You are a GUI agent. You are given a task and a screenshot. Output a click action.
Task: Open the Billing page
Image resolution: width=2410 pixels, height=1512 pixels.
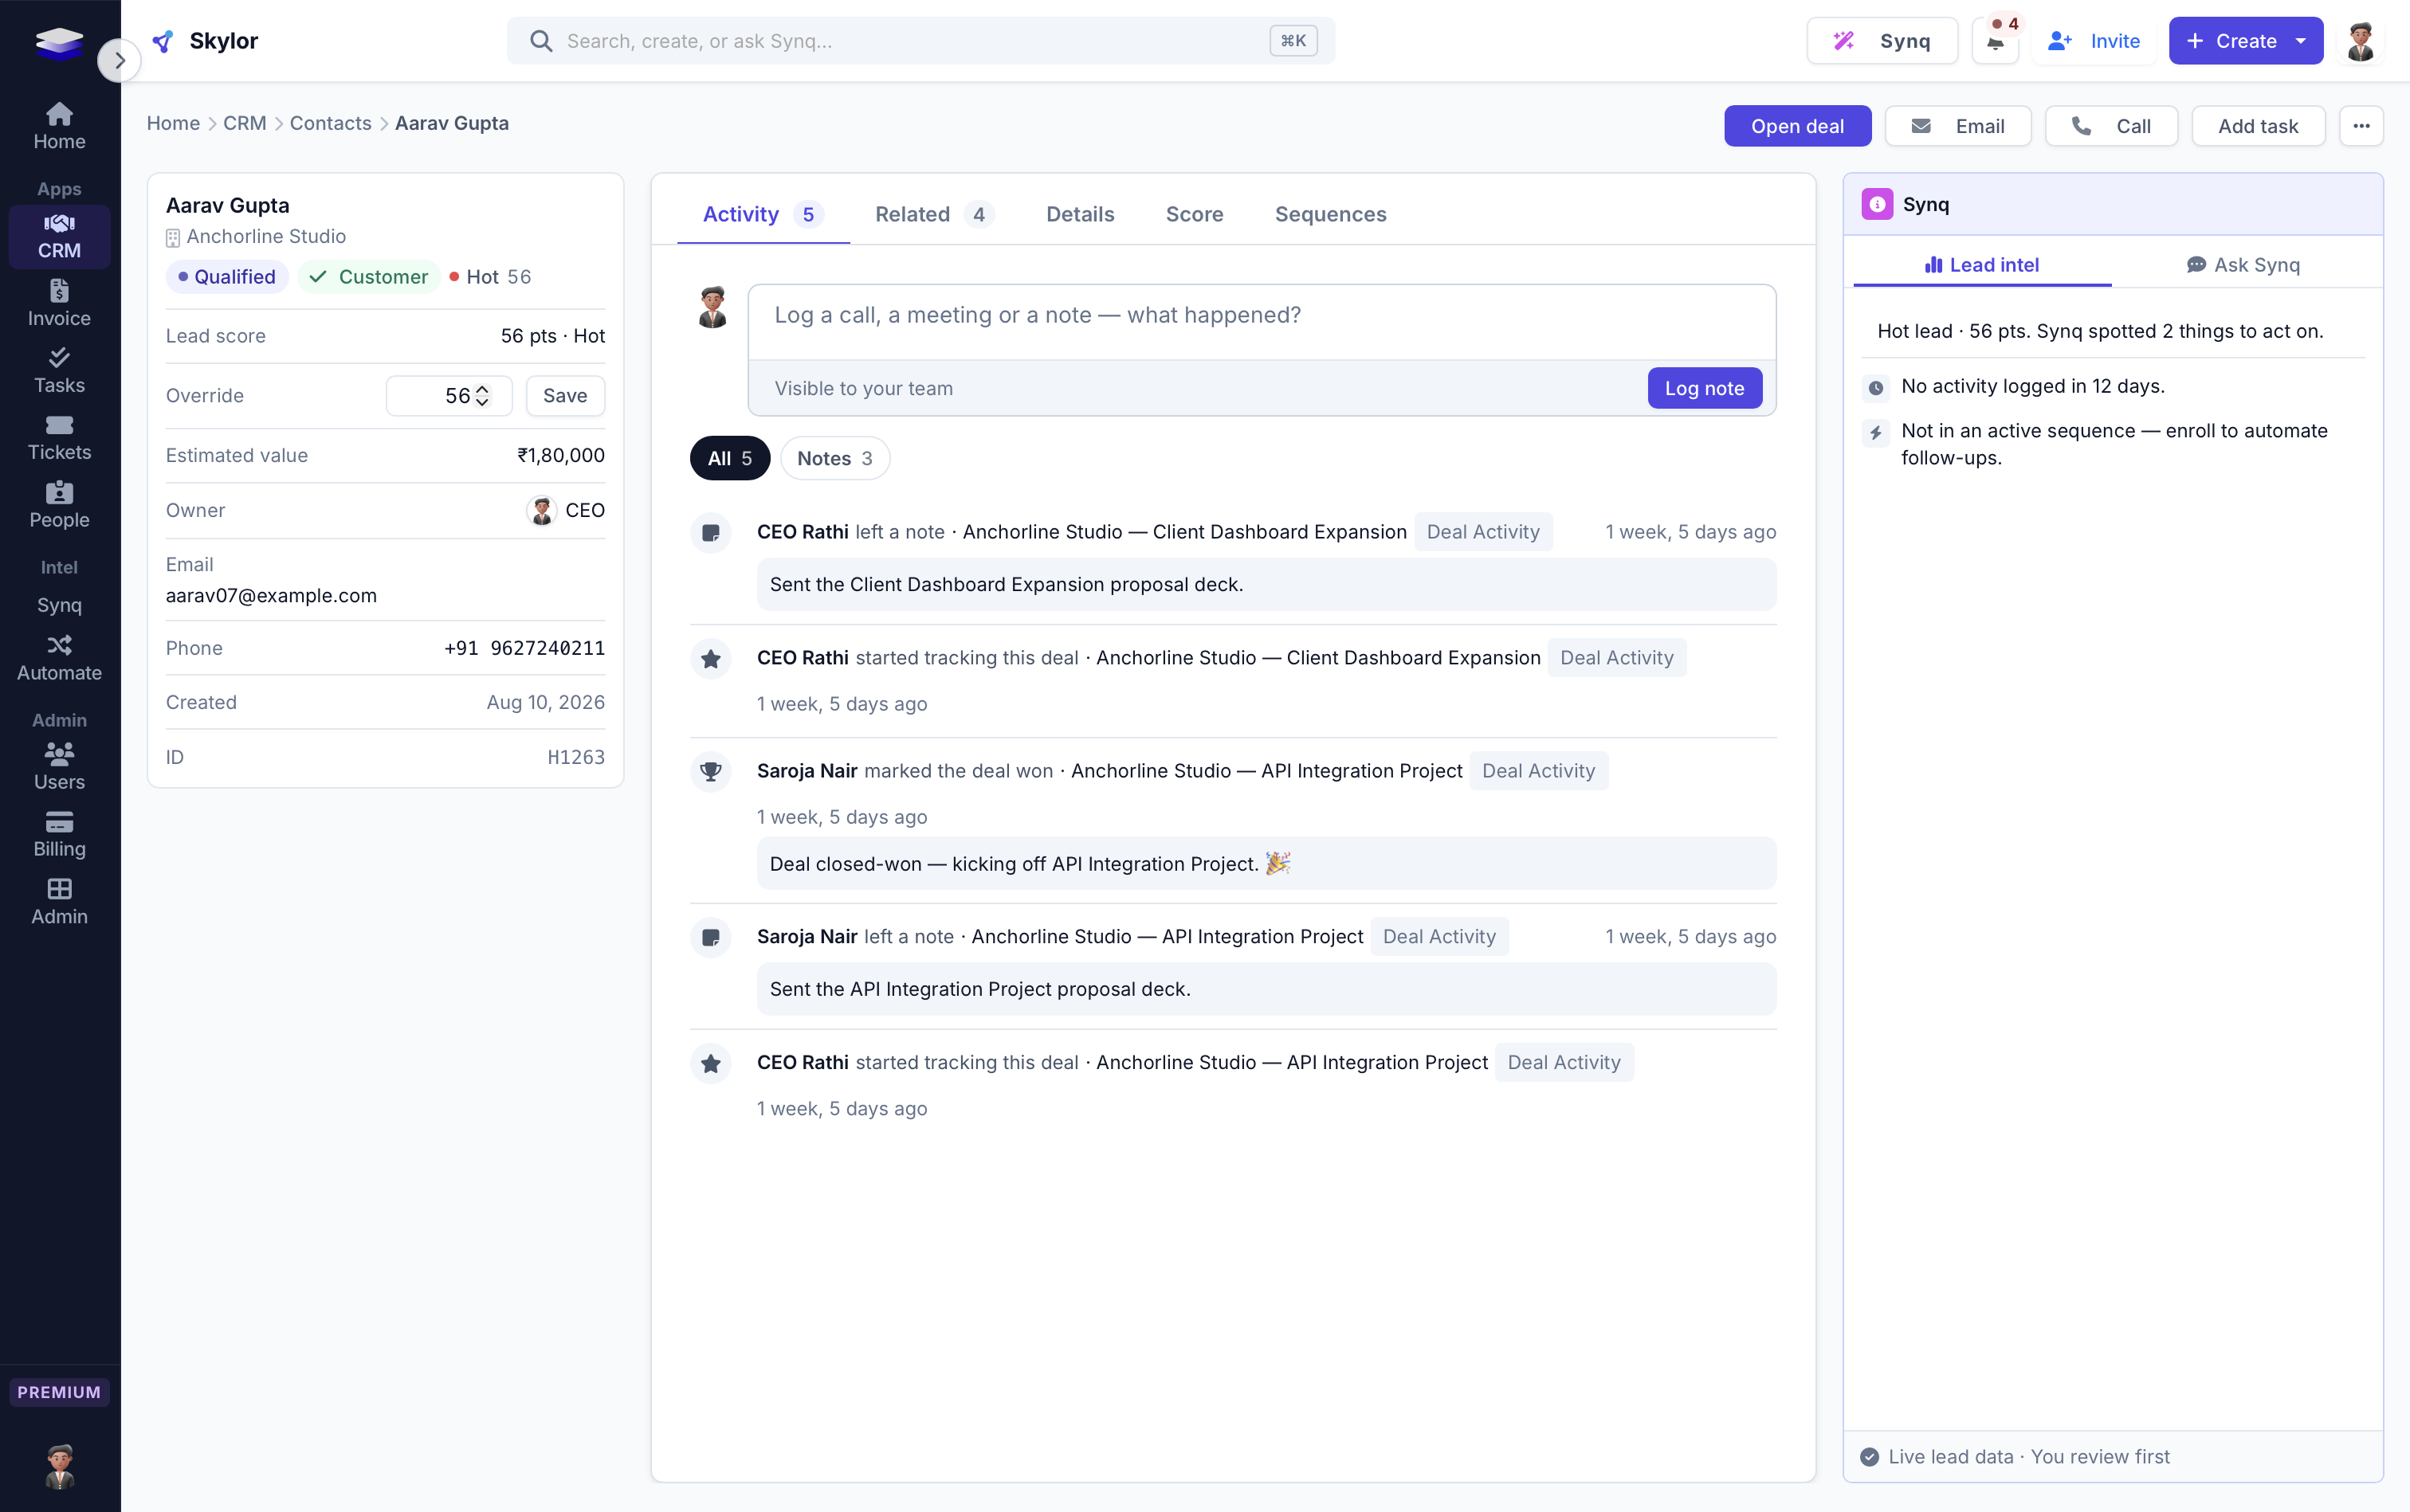[x=59, y=834]
